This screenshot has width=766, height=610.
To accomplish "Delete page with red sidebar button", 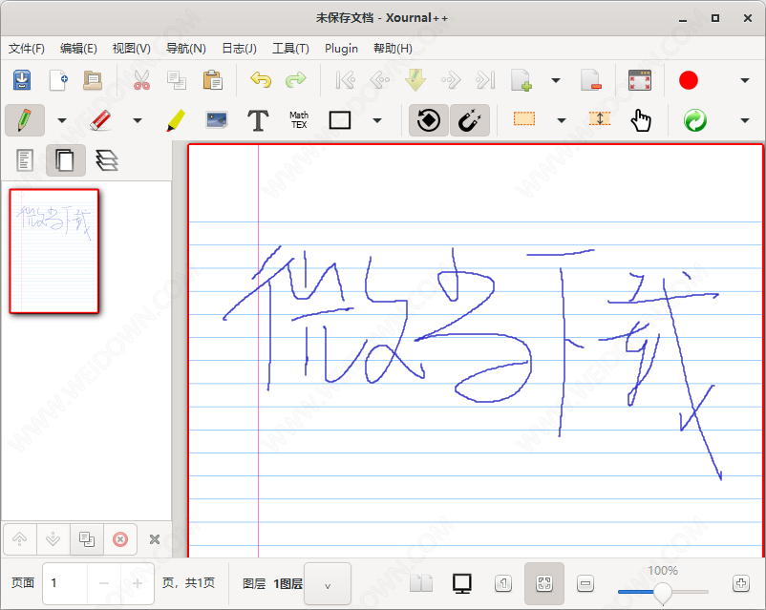I will [120, 539].
